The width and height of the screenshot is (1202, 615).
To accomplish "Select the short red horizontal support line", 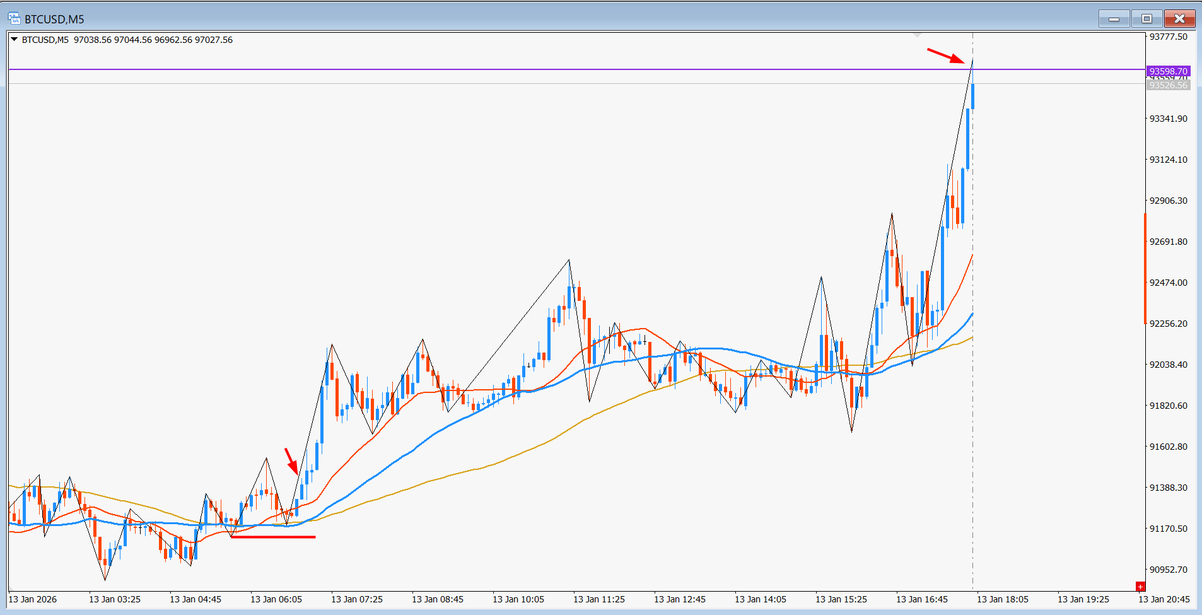I will [273, 537].
